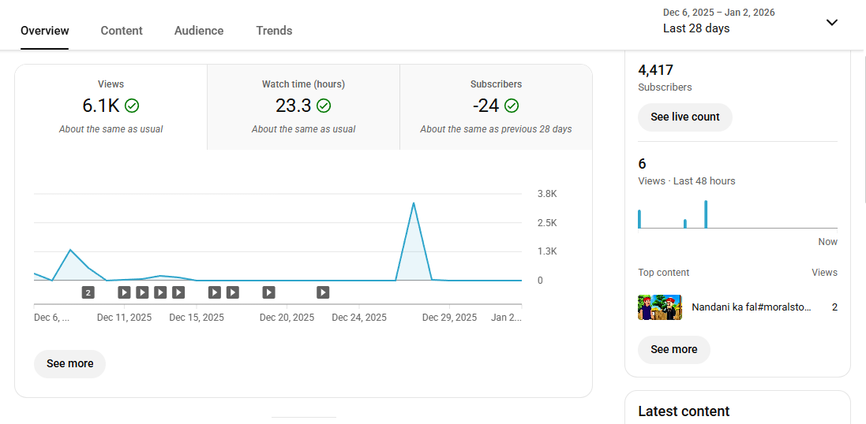Click the first play-icon video marker on the timeline
This screenshot has height=424, width=866.
124,292
